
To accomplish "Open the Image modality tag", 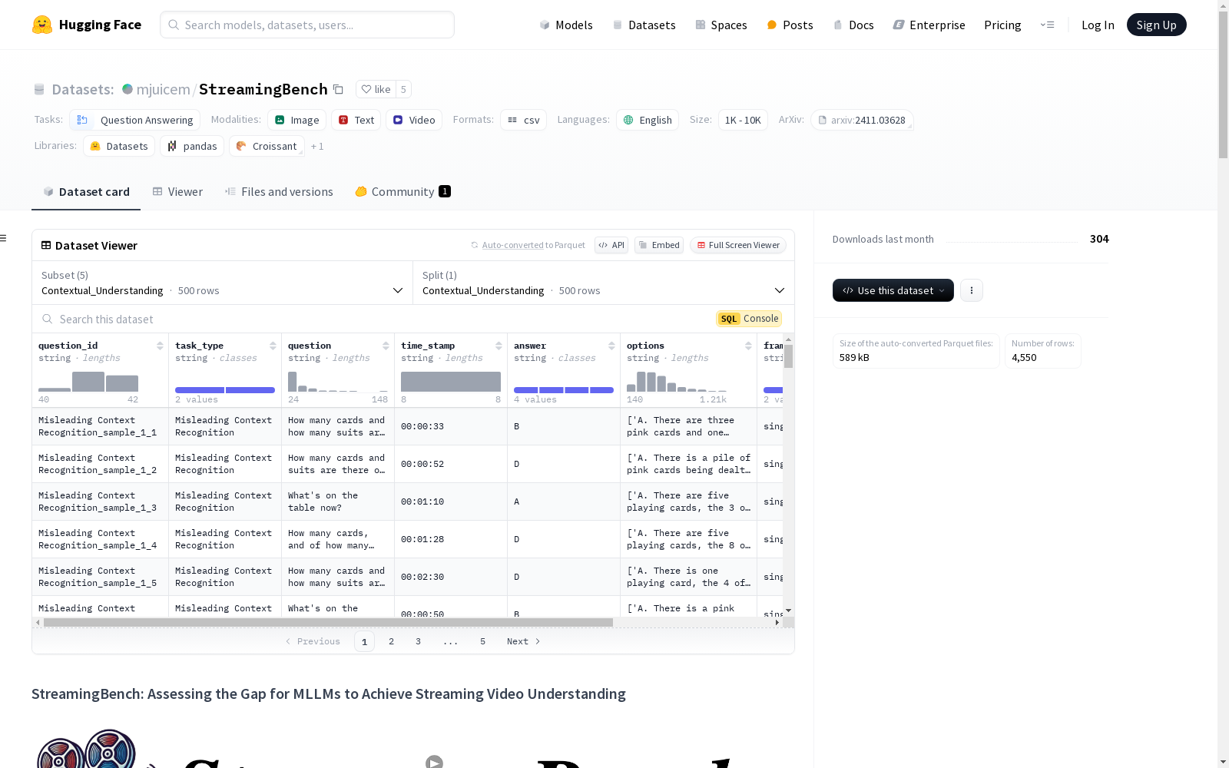I will click(x=297, y=120).
